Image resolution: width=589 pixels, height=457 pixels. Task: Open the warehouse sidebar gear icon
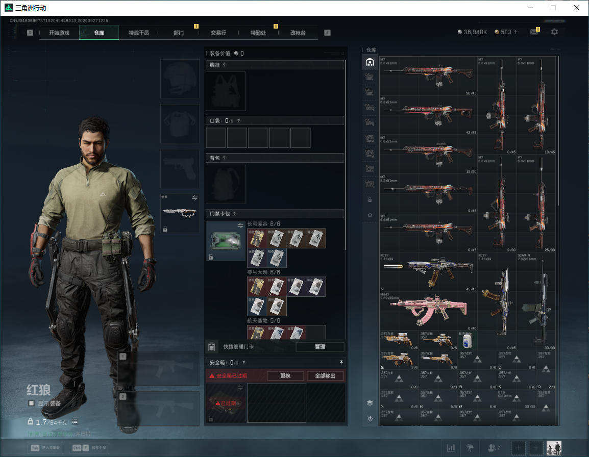[370, 215]
